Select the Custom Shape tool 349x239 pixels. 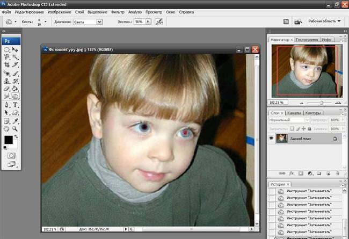pos(15,112)
